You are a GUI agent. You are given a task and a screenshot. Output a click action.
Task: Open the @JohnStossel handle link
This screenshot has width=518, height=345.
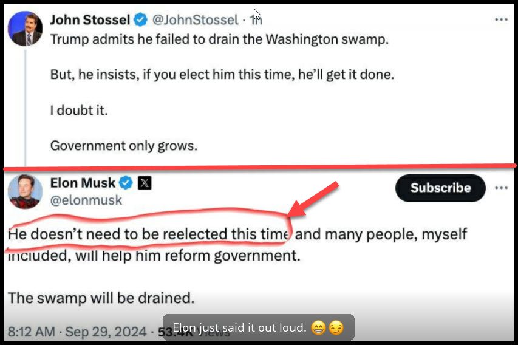pyautogui.click(x=194, y=20)
